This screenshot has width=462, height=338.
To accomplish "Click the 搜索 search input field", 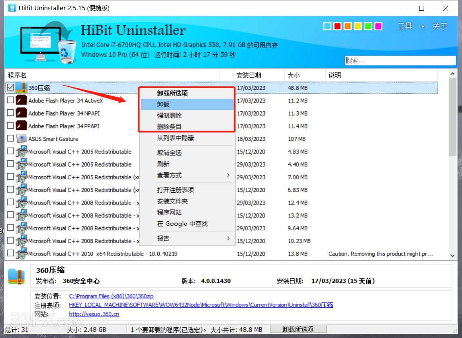I will click(400, 60).
